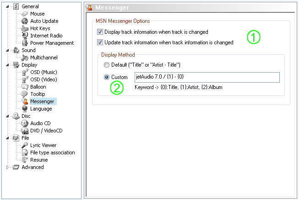Uncheck Display track information when track changed
299x200 pixels.
(x=100, y=32)
